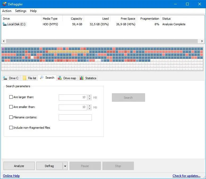Click the Media Type column header

coord(52,19)
